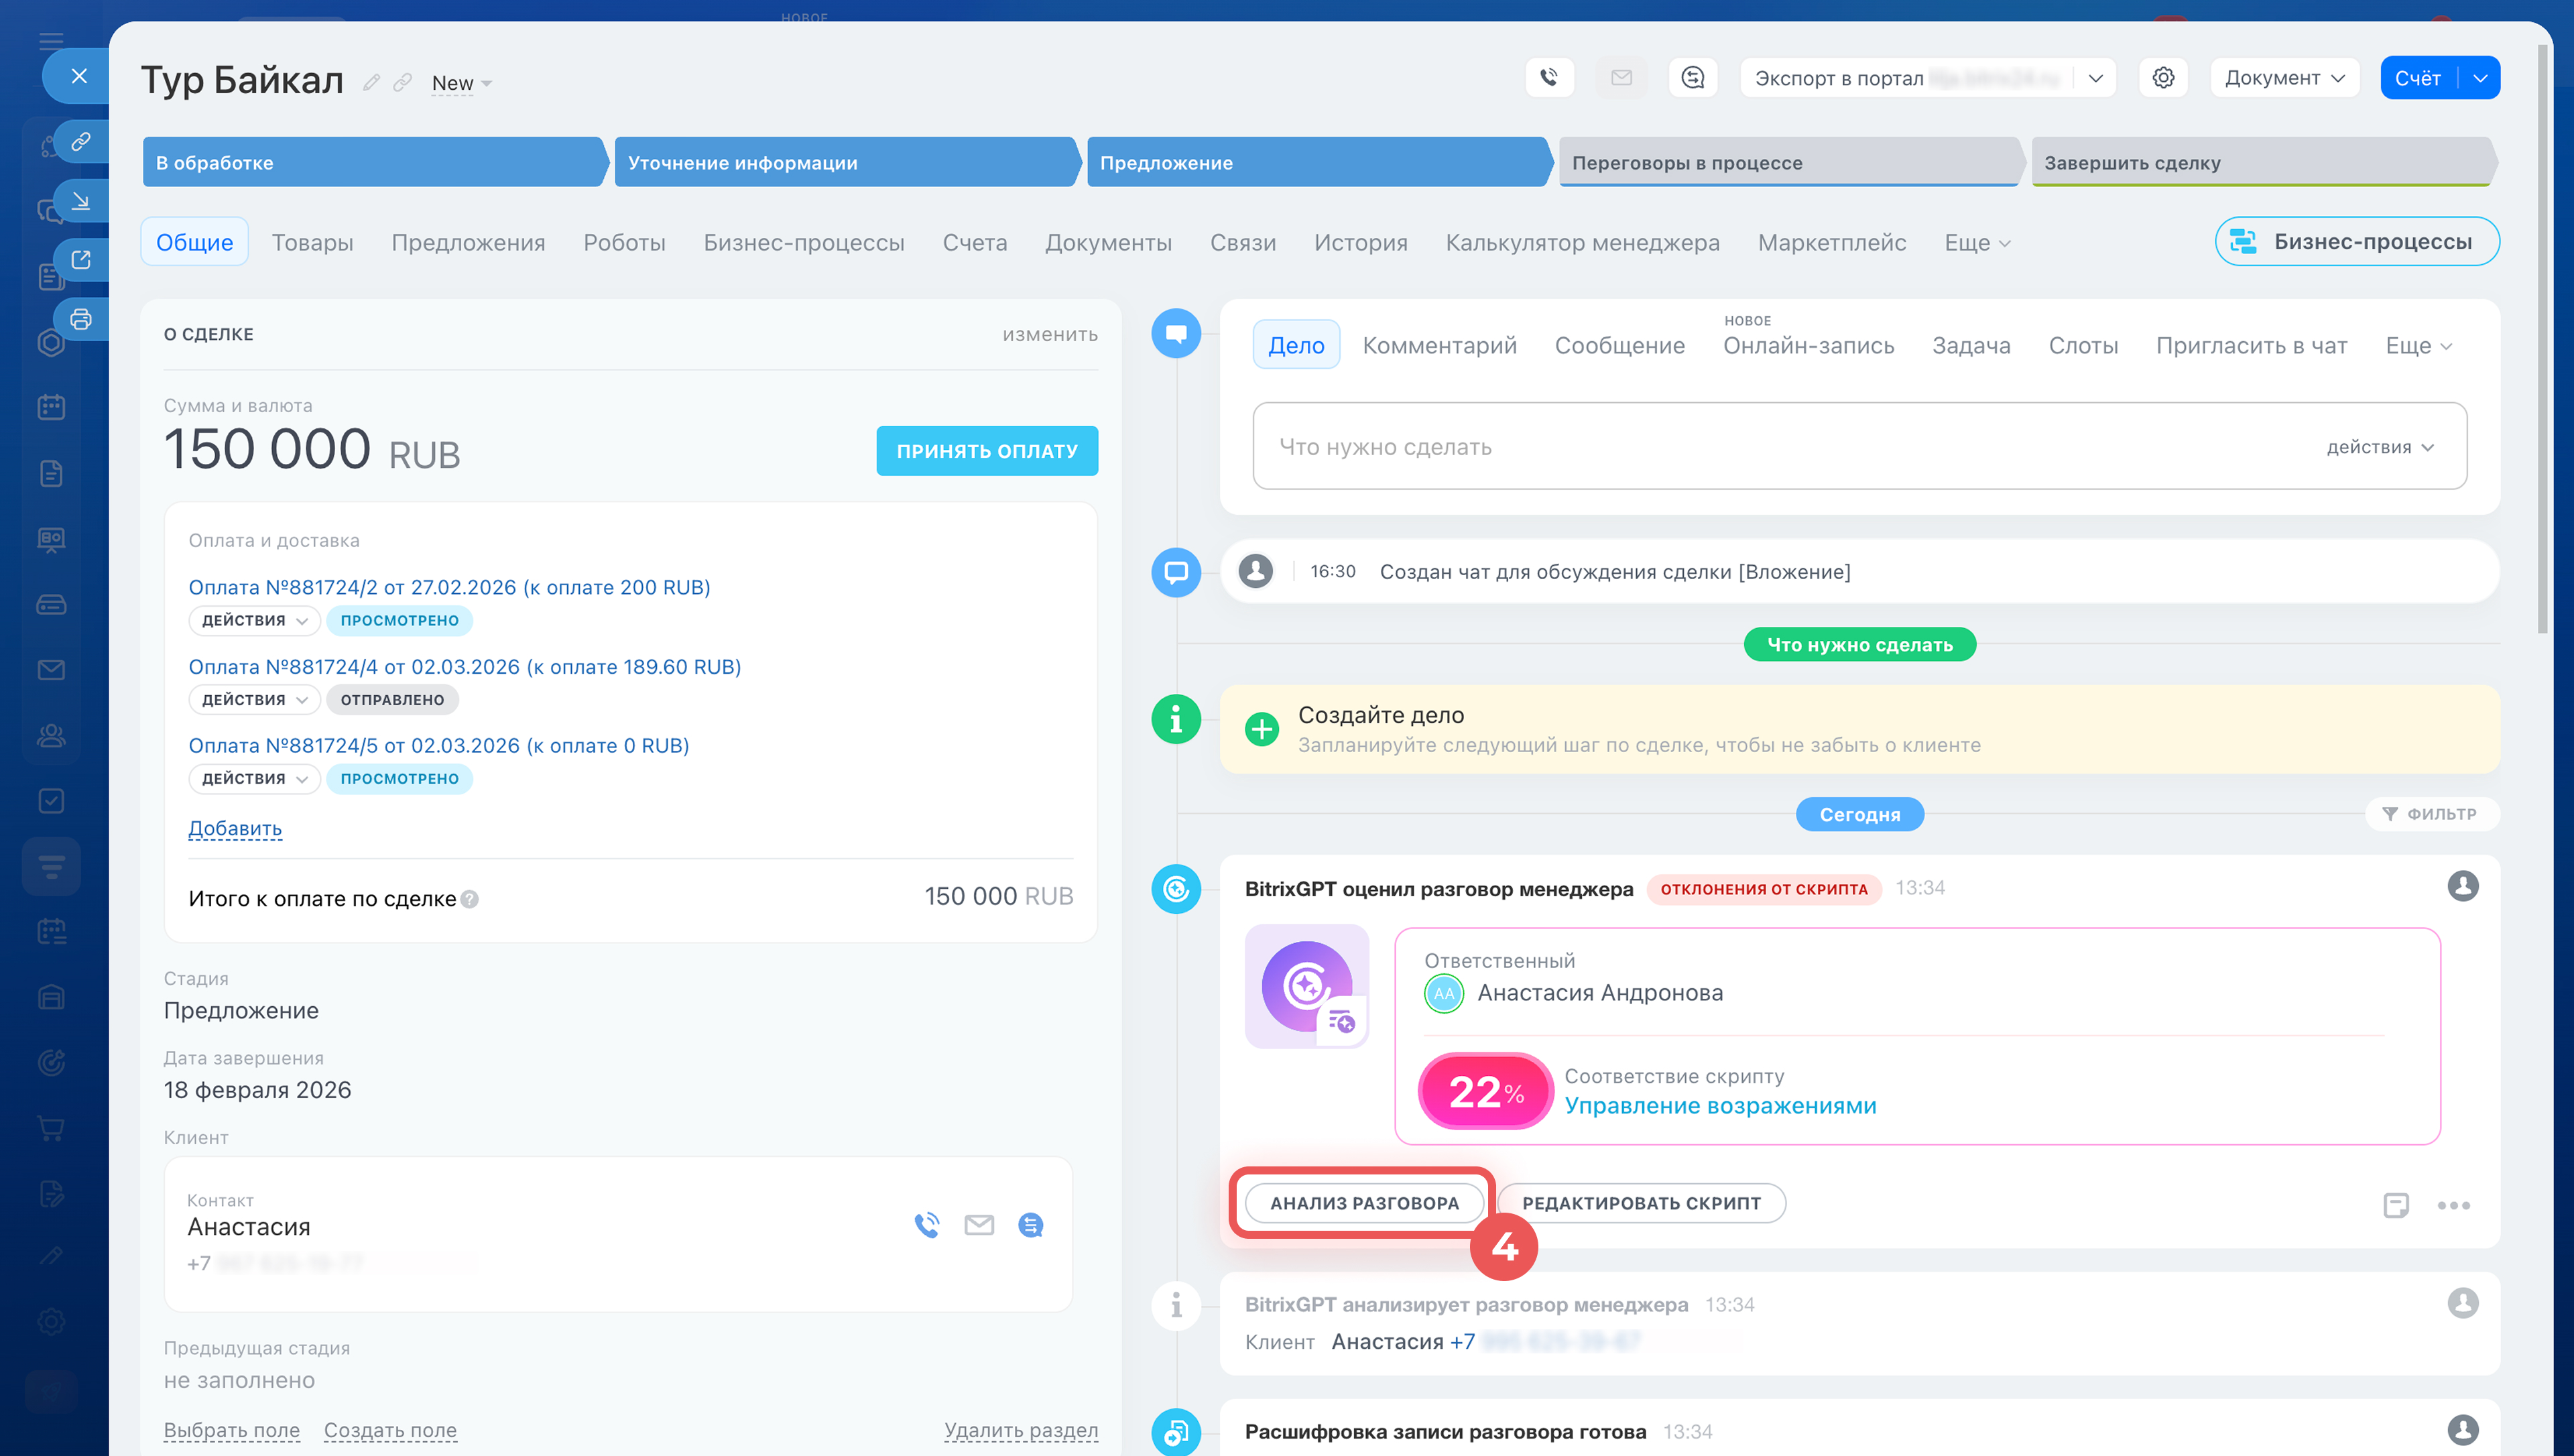Edit deal title with pencil icon
The width and height of the screenshot is (2574, 1456).
[x=371, y=83]
